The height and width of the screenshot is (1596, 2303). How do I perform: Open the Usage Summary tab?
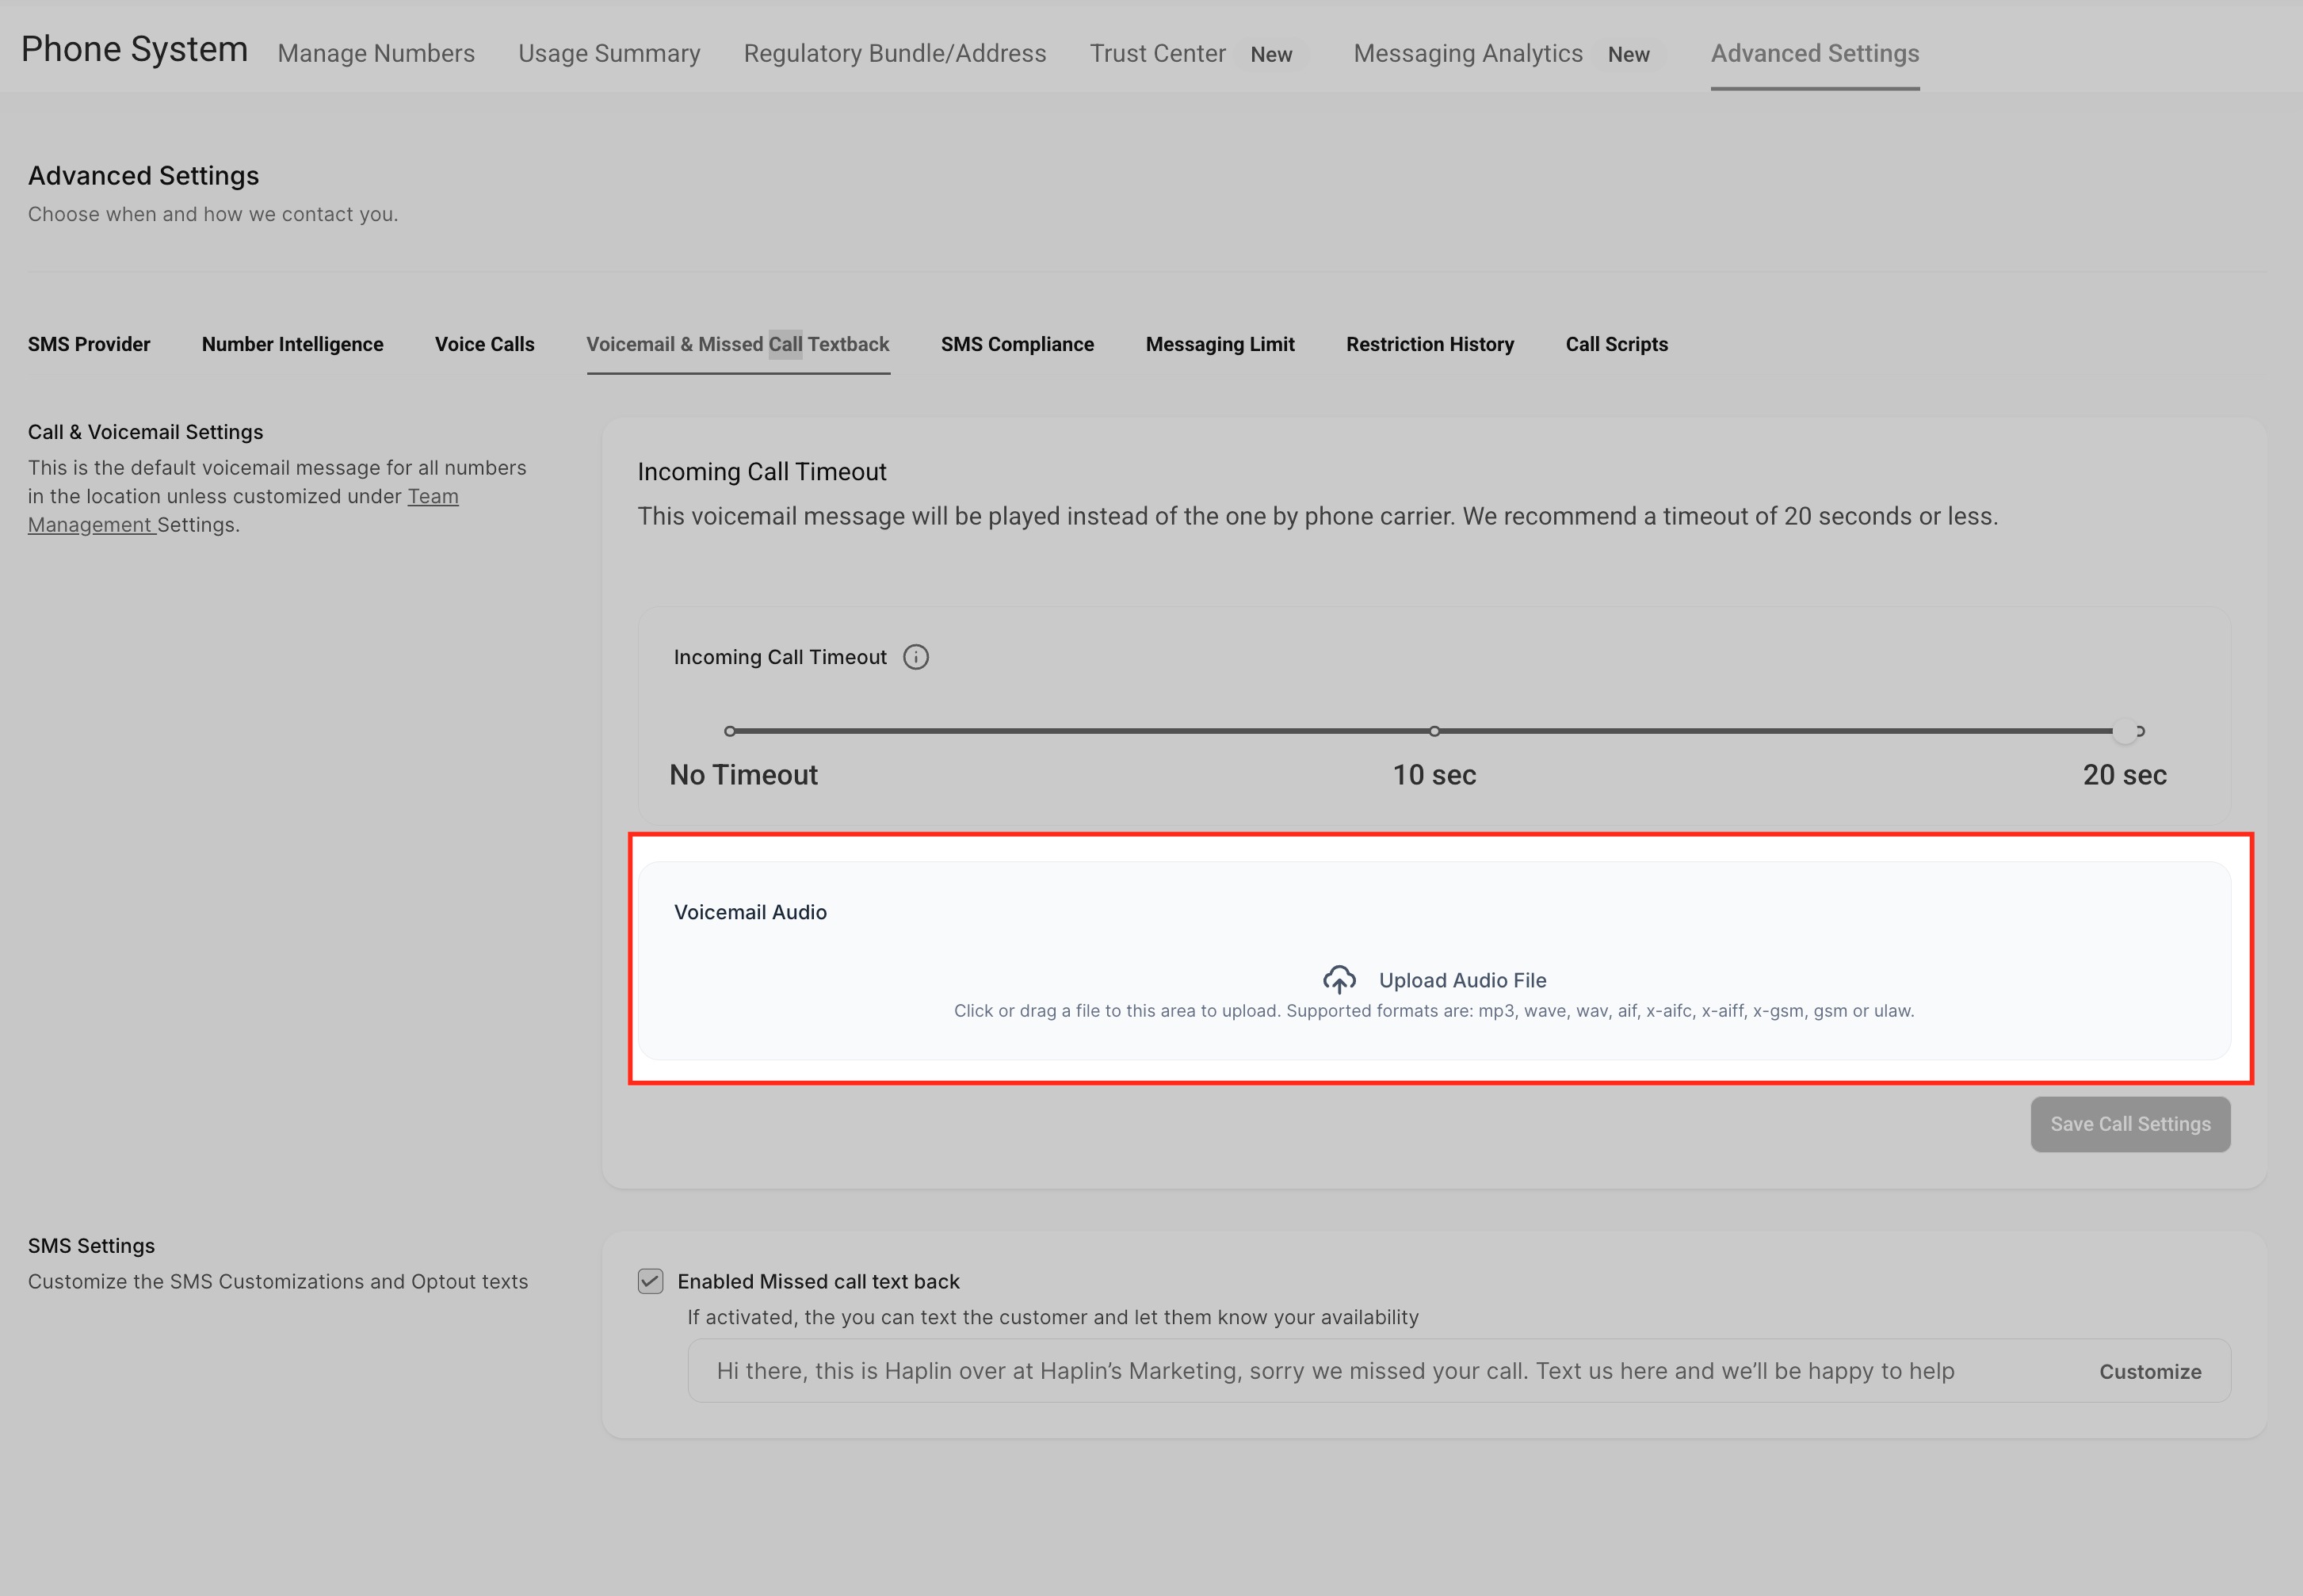(608, 53)
